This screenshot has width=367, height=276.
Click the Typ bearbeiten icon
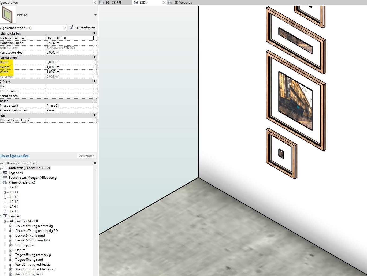point(71,27)
